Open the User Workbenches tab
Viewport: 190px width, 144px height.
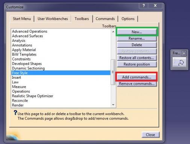click(53, 19)
